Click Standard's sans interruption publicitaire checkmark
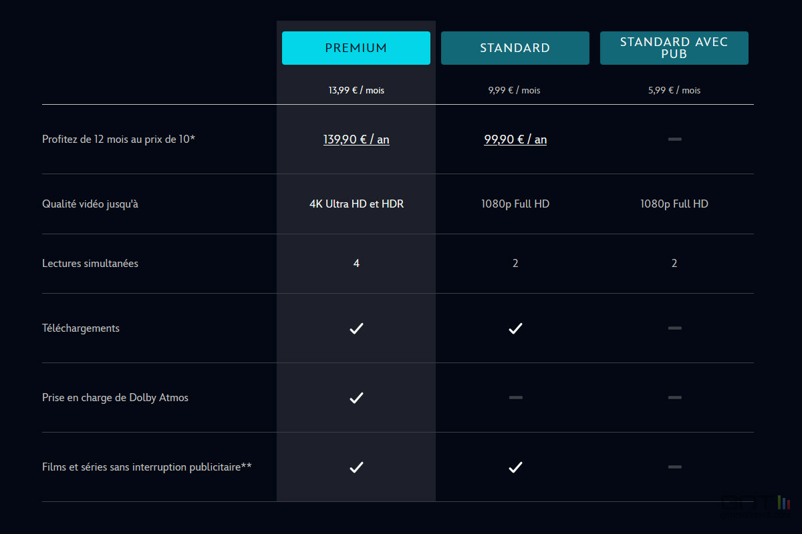Viewport: 802px width, 534px height. tap(515, 467)
